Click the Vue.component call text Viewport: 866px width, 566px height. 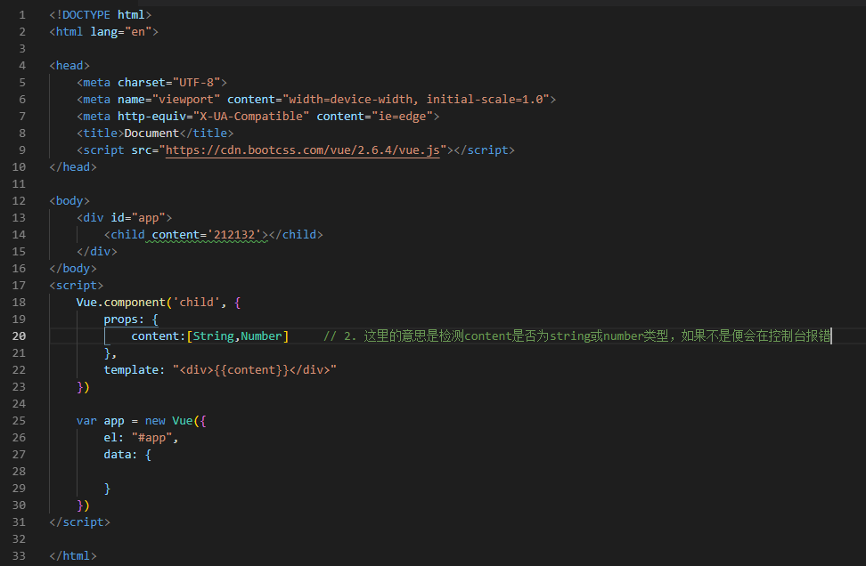click(x=120, y=303)
